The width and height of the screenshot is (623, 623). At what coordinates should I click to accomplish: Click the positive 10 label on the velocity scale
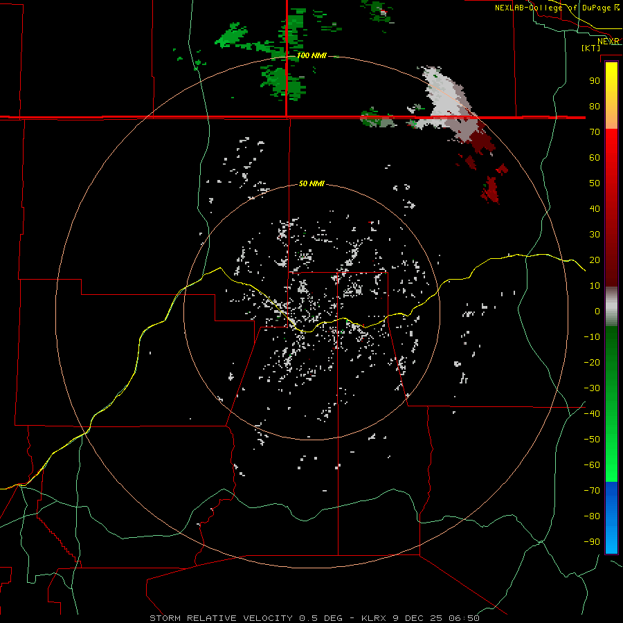point(595,286)
